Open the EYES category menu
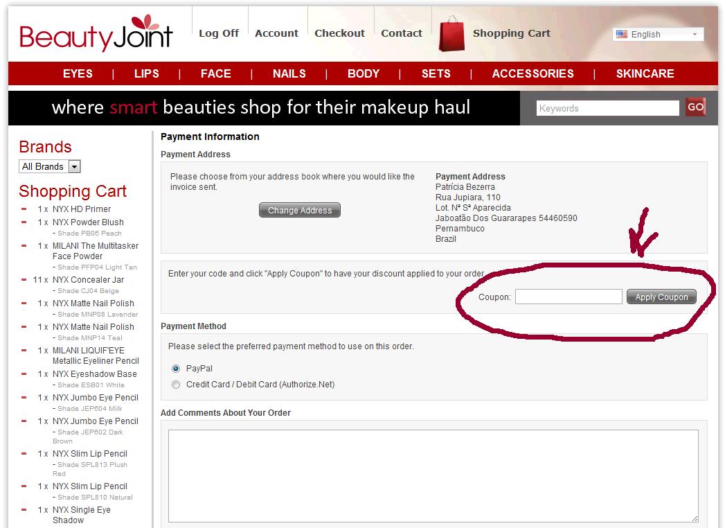This screenshot has height=528, width=725. click(78, 73)
